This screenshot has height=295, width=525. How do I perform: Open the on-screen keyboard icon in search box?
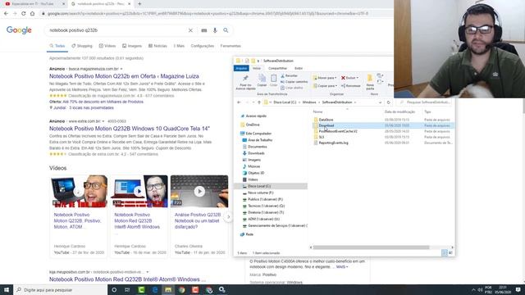pos(204,30)
